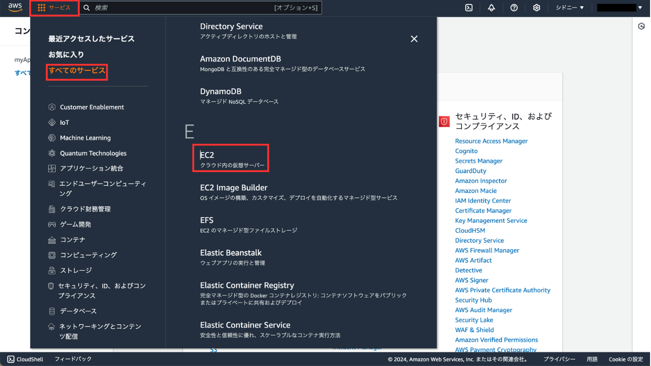Click the IoT category icon
The height and width of the screenshot is (366, 651).
click(x=52, y=122)
